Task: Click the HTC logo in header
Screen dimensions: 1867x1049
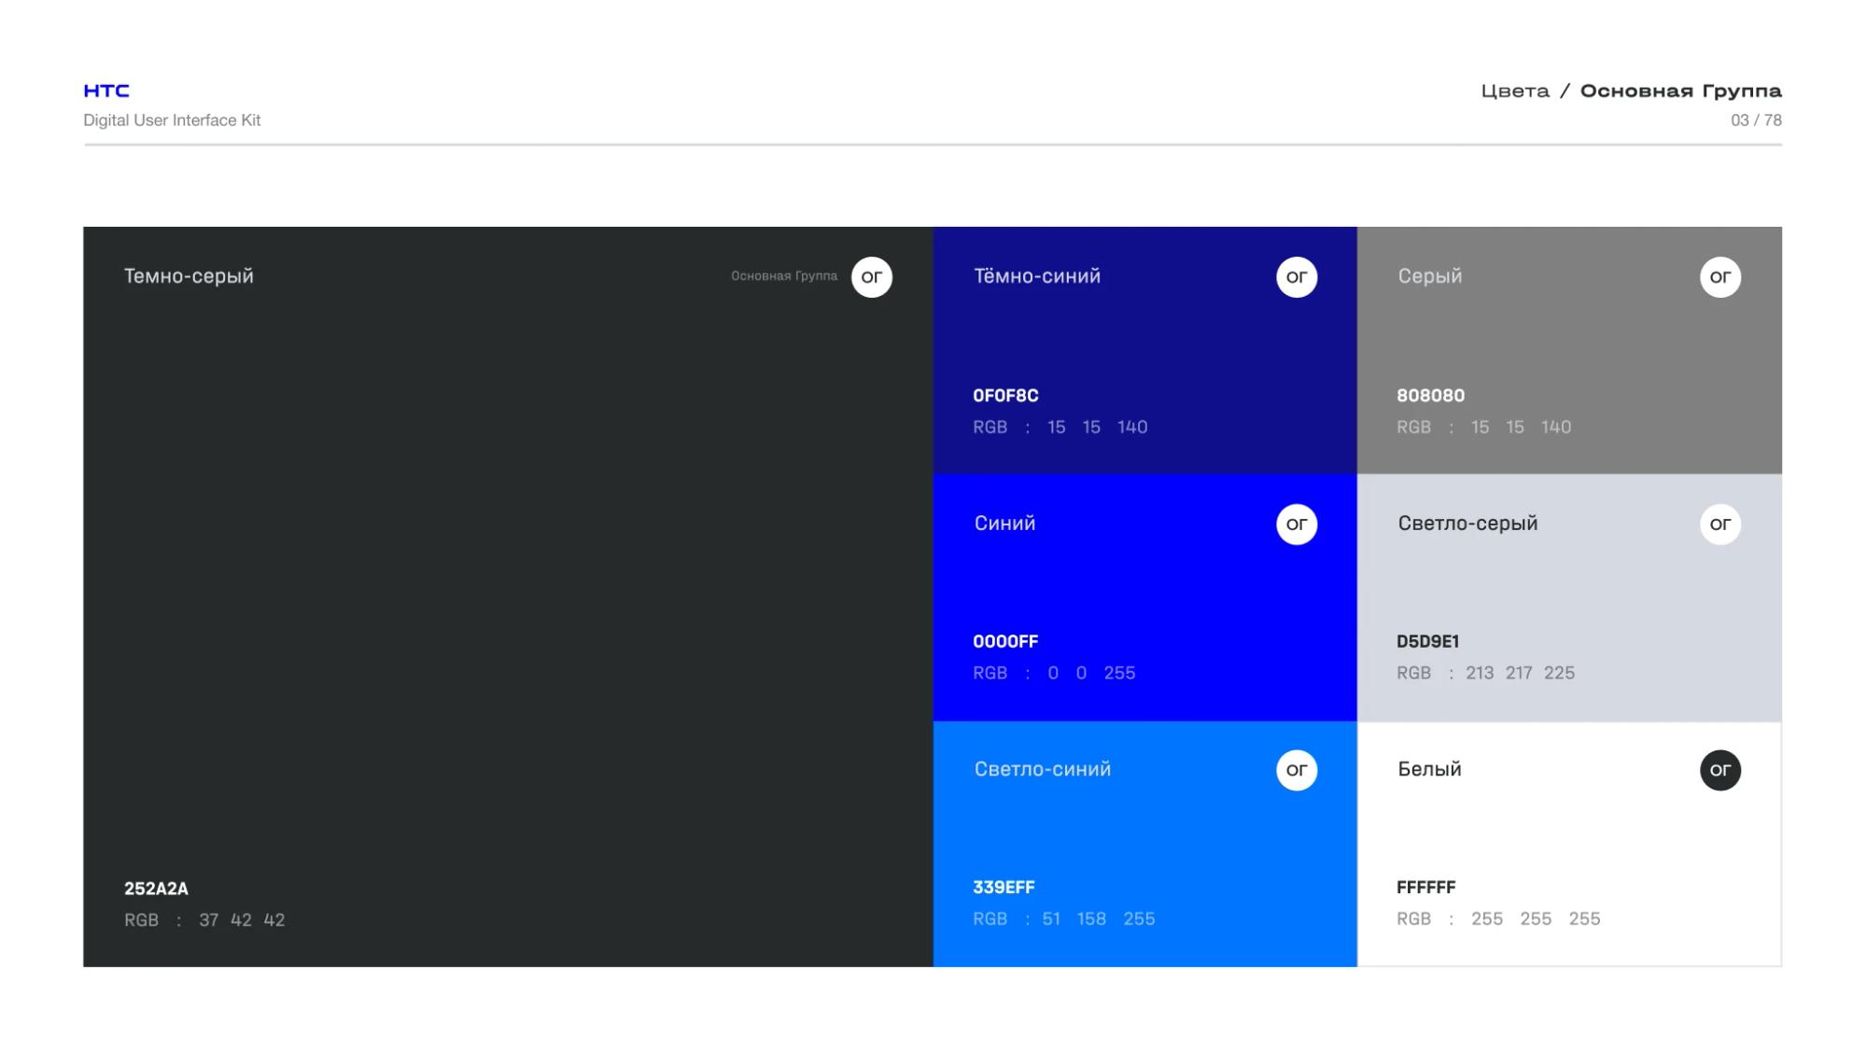Action: [106, 91]
